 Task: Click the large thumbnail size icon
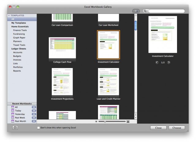click(x=128, y=121)
